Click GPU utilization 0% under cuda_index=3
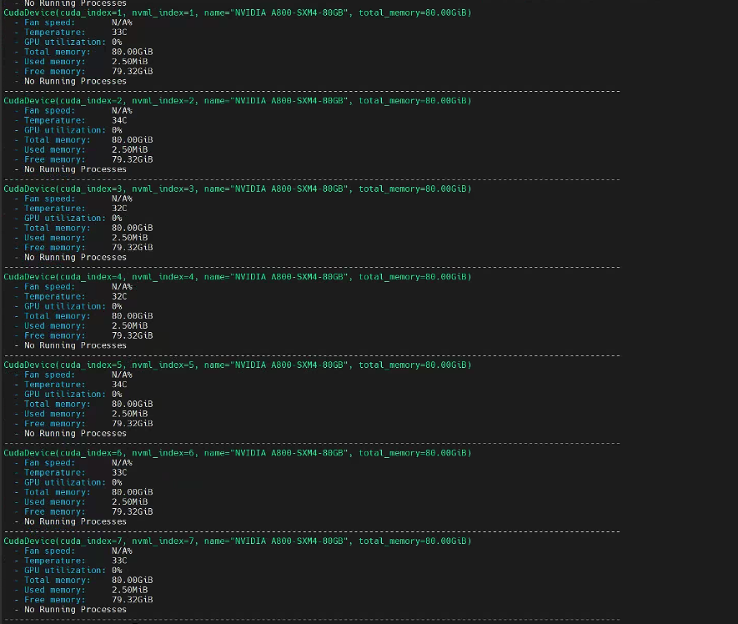This screenshot has height=624, width=738. tap(73, 219)
